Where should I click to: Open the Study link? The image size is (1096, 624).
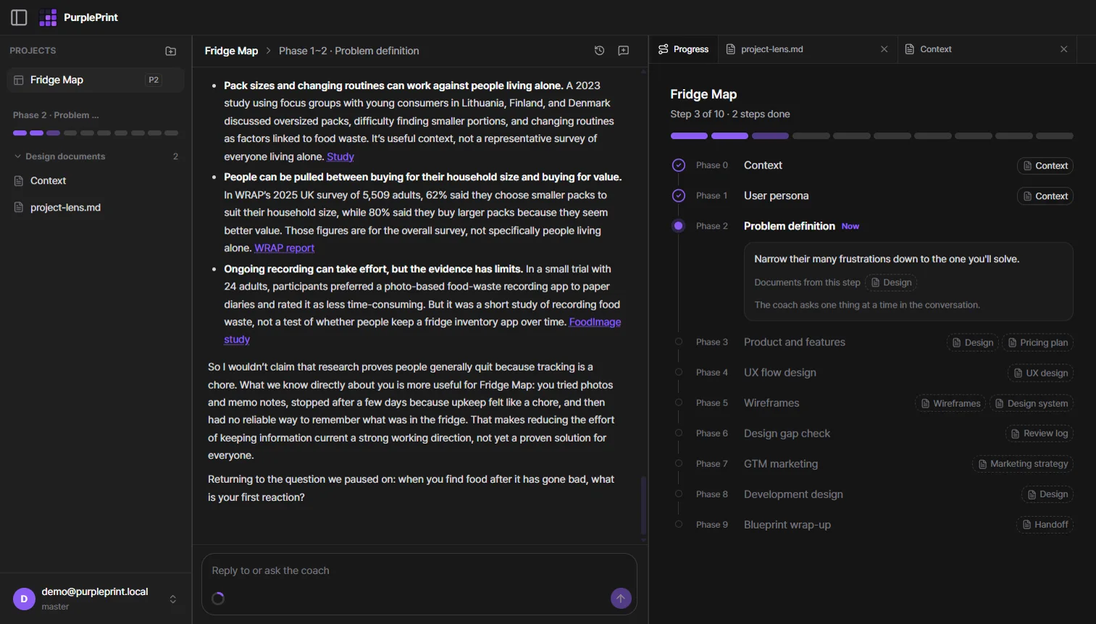pos(340,156)
